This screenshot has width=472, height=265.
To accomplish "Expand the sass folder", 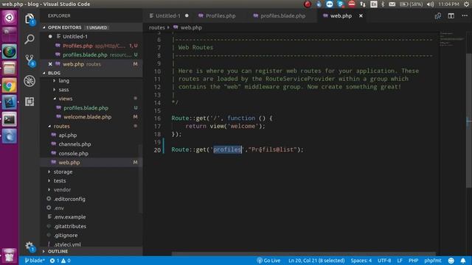I will click(x=63, y=90).
